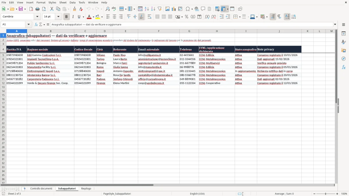The width and height of the screenshot is (349, 196).
Task: Click Export as PDF icon
Action: [31, 9]
